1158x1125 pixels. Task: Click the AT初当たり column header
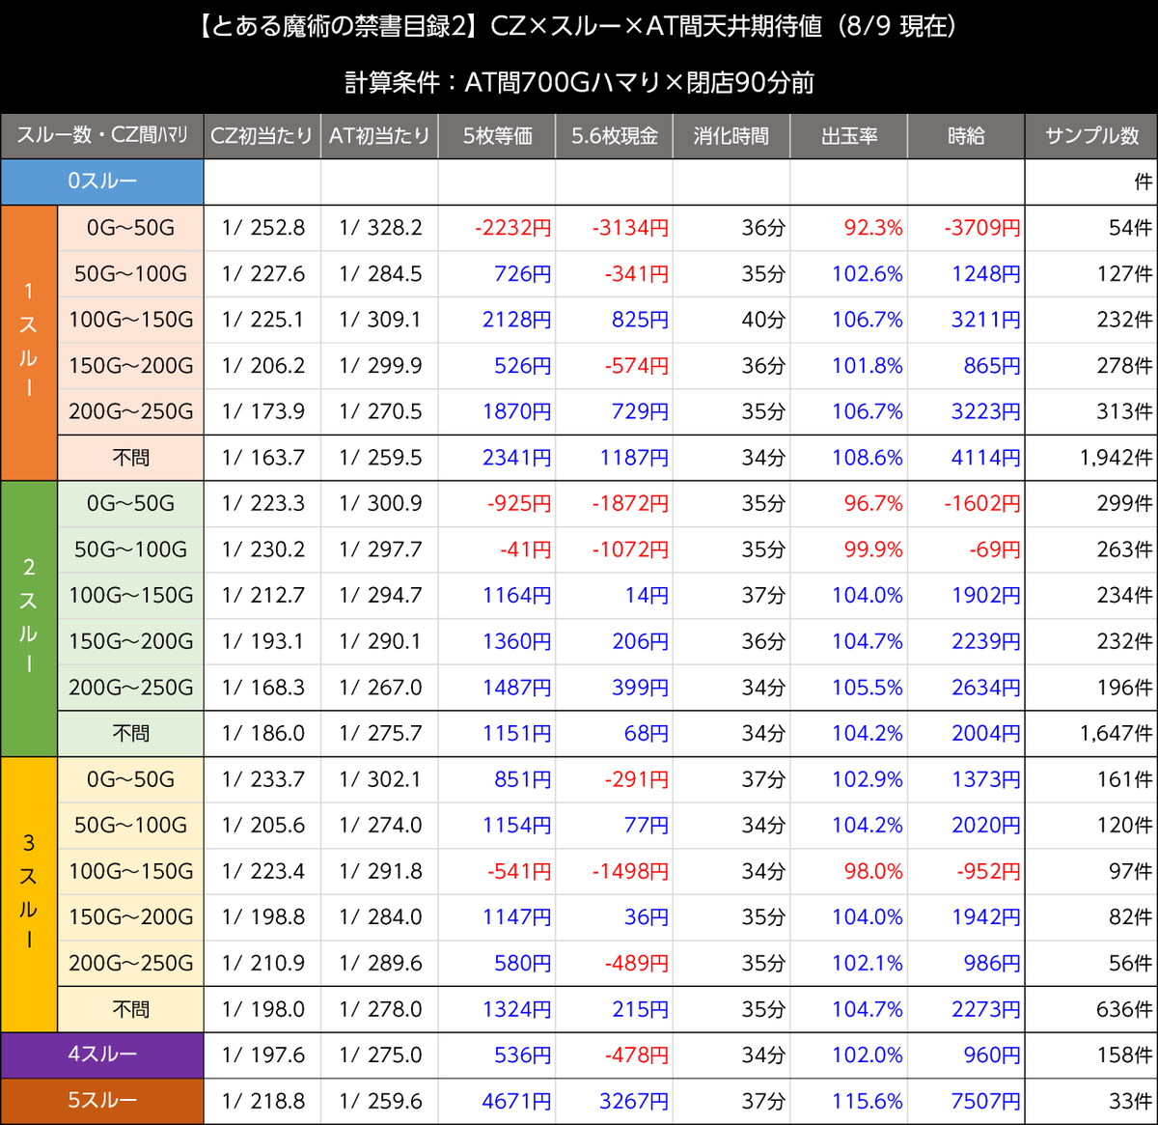pyautogui.click(x=379, y=135)
